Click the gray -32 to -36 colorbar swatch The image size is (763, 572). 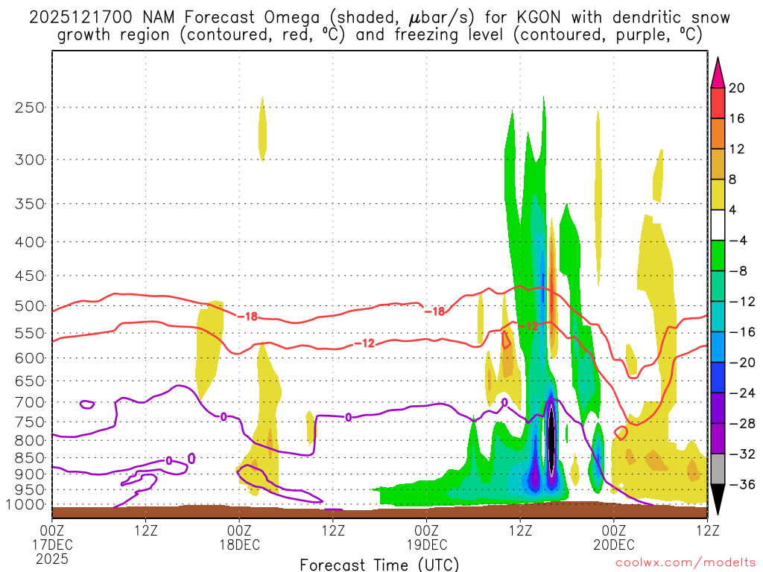pyautogui.click(x=718, y=469)
